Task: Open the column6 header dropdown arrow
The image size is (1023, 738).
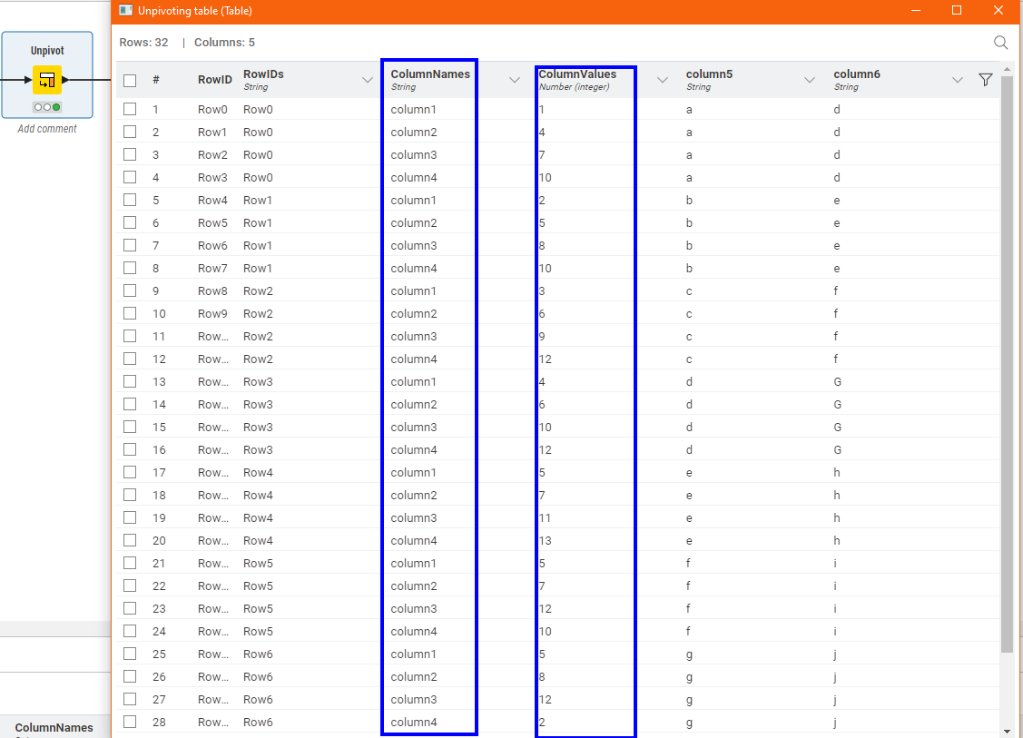Action: pyautogui.click(x=957, y=80)
